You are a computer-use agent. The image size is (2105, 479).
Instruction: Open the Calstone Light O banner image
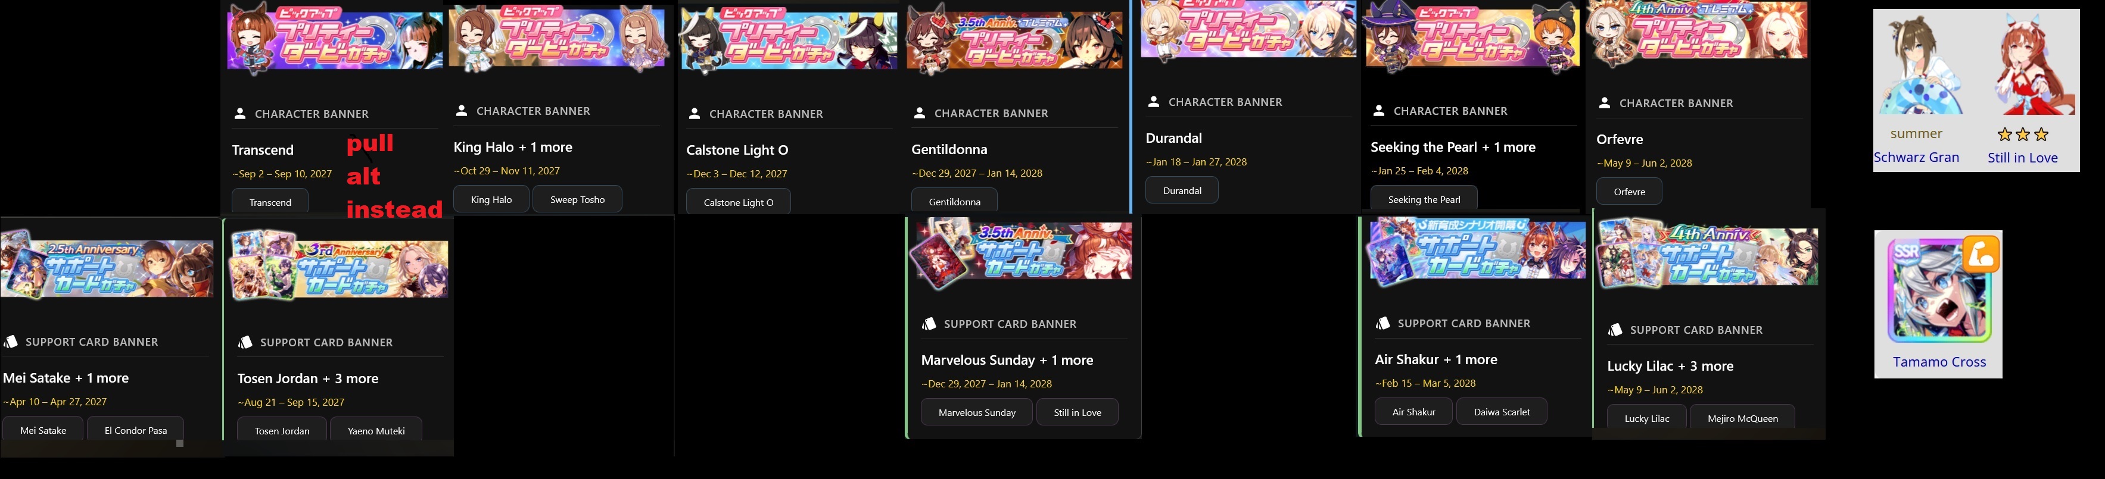(x=788, y=39)
